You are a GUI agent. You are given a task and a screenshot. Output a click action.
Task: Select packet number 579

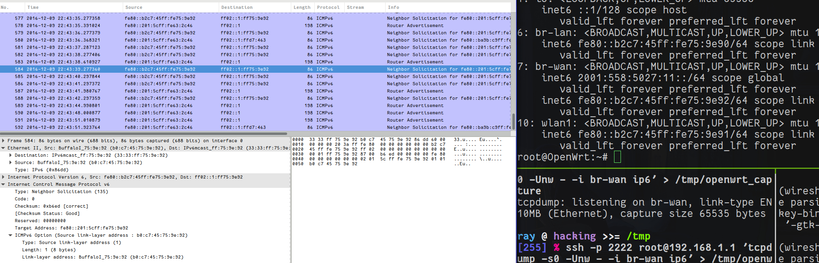(255, 33)
